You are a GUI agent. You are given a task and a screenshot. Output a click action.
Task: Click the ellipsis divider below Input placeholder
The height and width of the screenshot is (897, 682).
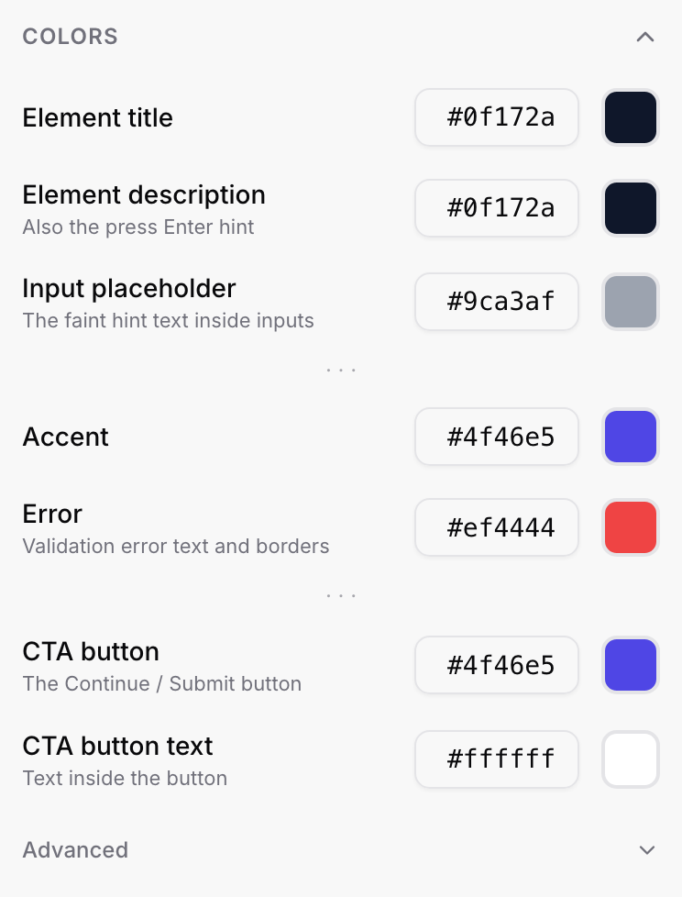[341, 371]
